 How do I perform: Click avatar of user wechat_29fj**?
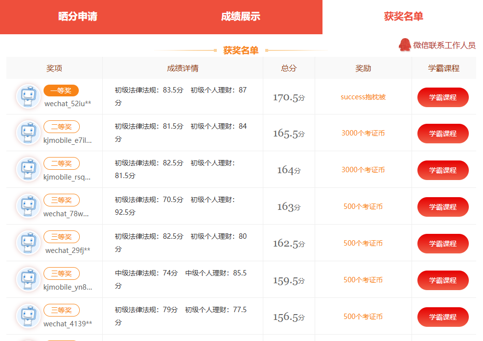28,243
